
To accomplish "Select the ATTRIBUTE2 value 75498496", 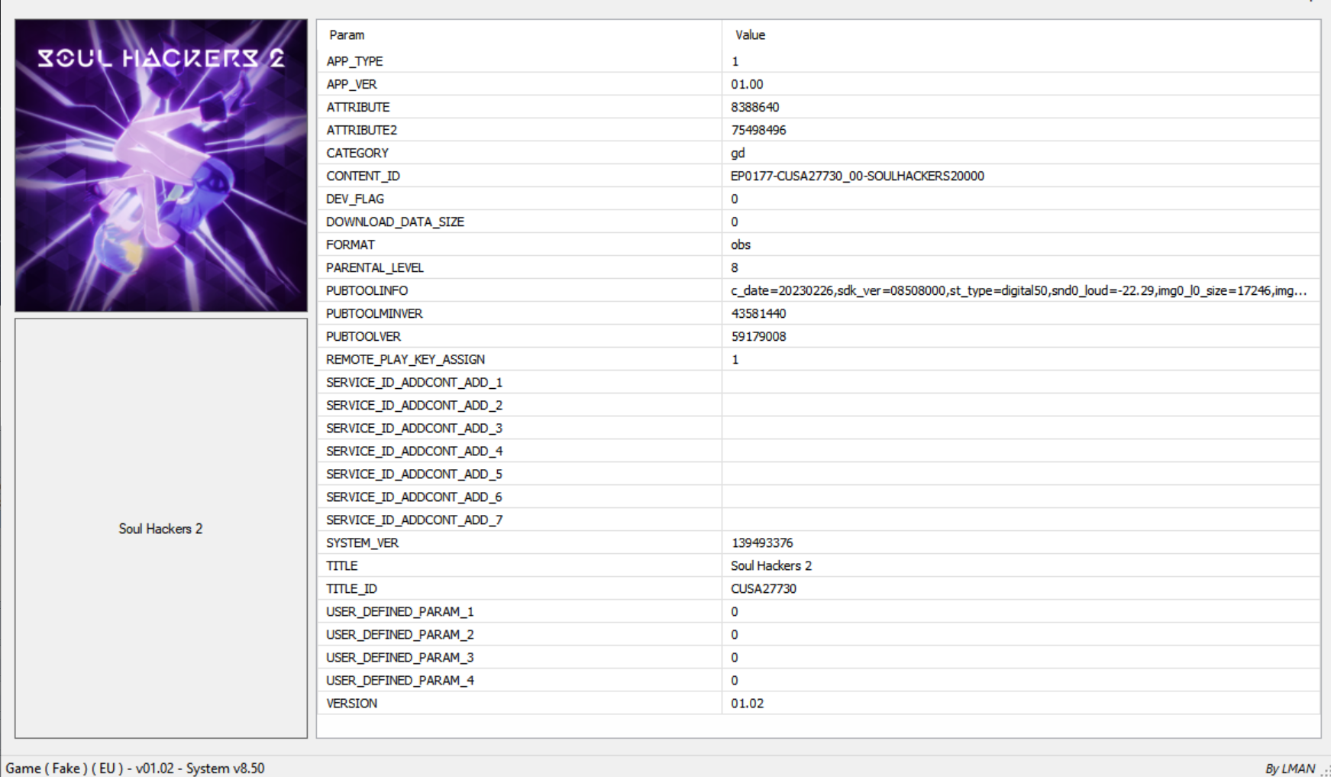I will point(758,130).
